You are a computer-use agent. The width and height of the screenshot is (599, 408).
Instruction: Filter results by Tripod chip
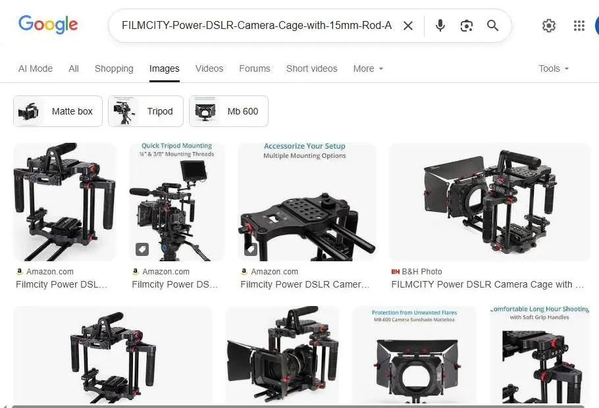(145, 111)
